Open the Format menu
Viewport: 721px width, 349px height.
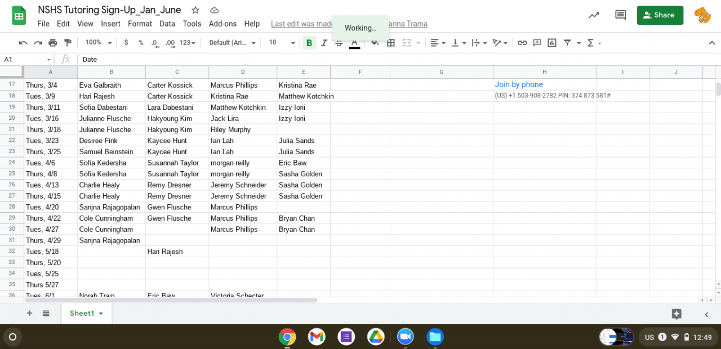[140, 24]
